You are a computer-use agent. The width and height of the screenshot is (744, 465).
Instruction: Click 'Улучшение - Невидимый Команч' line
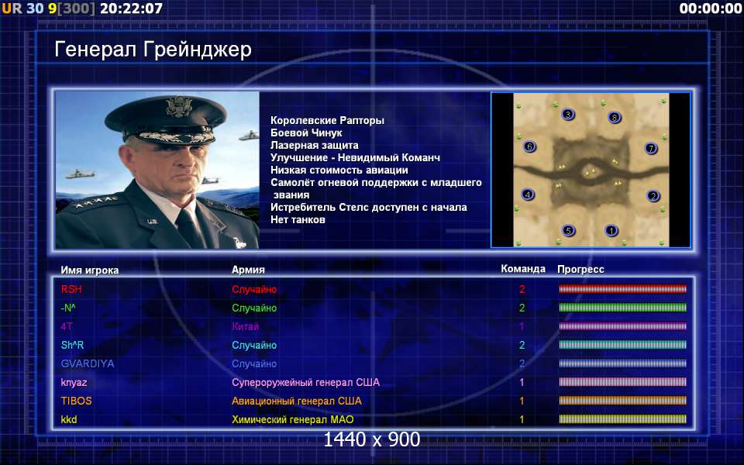point(356,157)
